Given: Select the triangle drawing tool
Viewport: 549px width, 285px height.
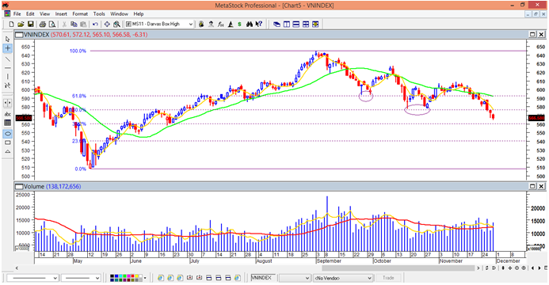Looking at the screenshot, I should pos(8,151).
